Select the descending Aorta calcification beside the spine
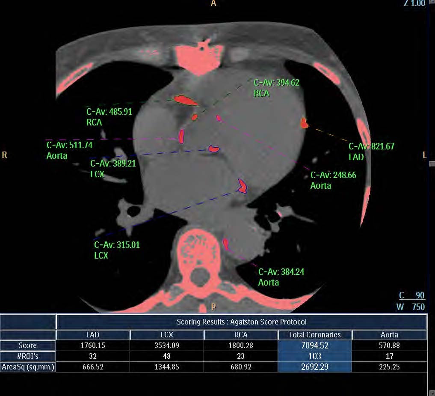The width and height of the screenshot is (435, 396). tap(226, 244)
